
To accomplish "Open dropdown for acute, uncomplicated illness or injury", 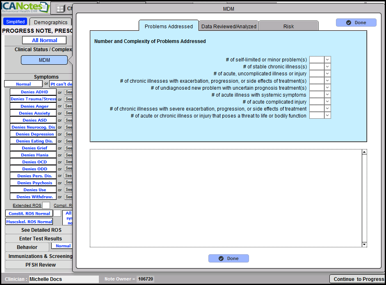I will (327, 73).
